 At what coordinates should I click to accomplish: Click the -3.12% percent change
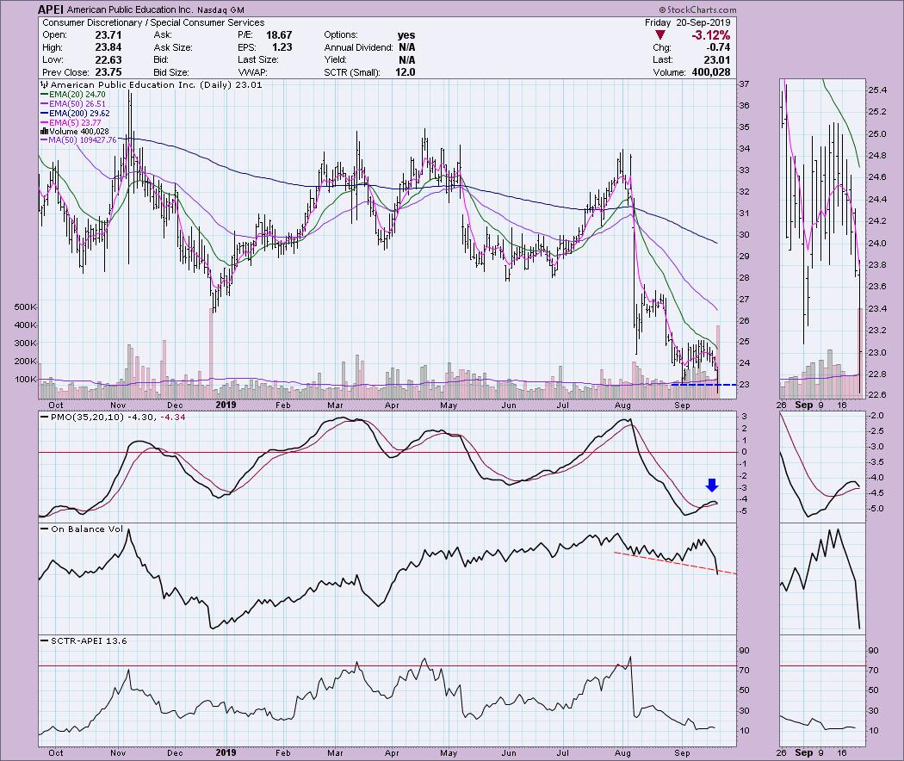coord(711,35)
